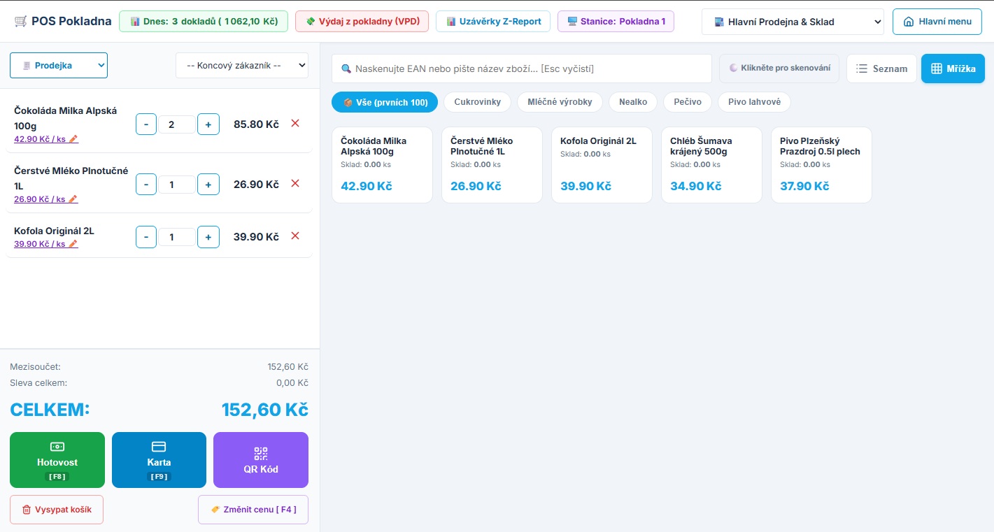The image size is (994, 532).
Task: Select the Vše (prvních 100) filter
Action: click(x=385, y=102)
